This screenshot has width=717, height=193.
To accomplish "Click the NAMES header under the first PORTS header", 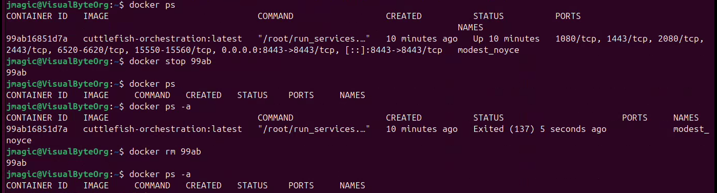I will 470,28.
